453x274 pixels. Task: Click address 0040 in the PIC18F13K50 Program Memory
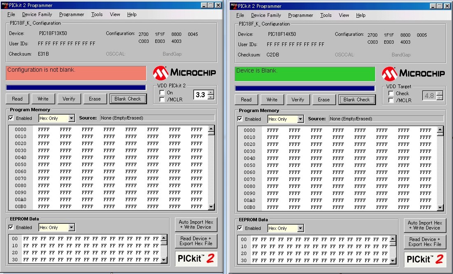(x=21, y=157)
